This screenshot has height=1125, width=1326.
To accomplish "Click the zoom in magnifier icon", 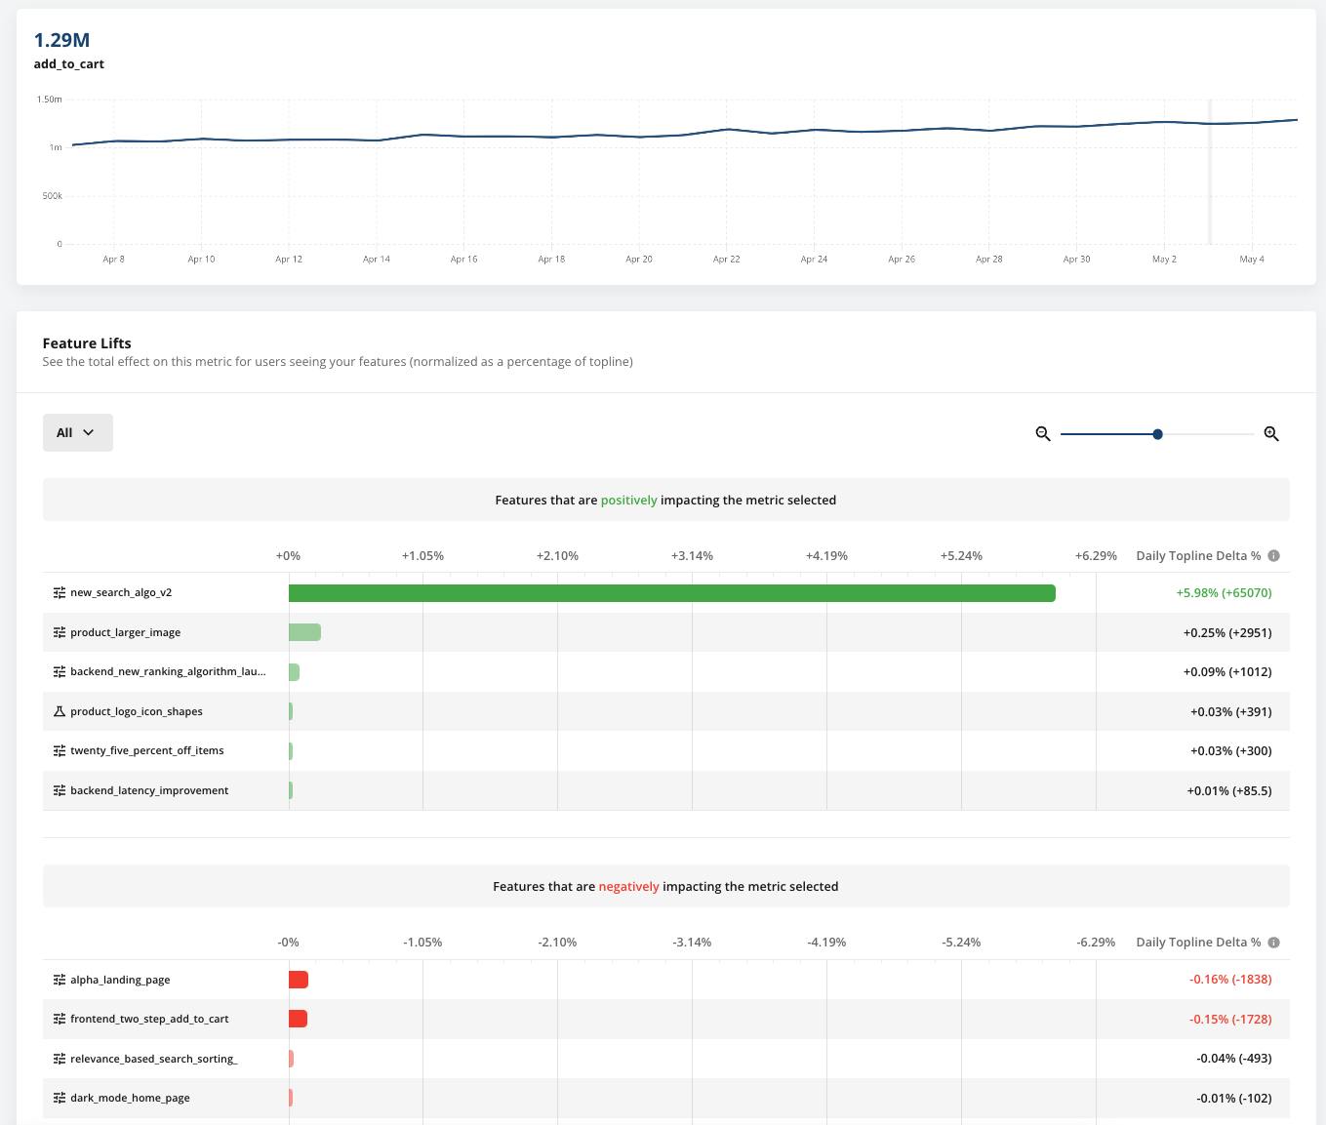I will [x=1271, y=433].
